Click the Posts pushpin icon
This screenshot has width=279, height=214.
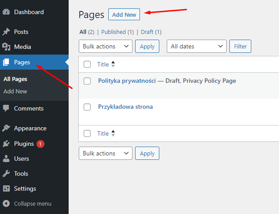click(6, 32)
